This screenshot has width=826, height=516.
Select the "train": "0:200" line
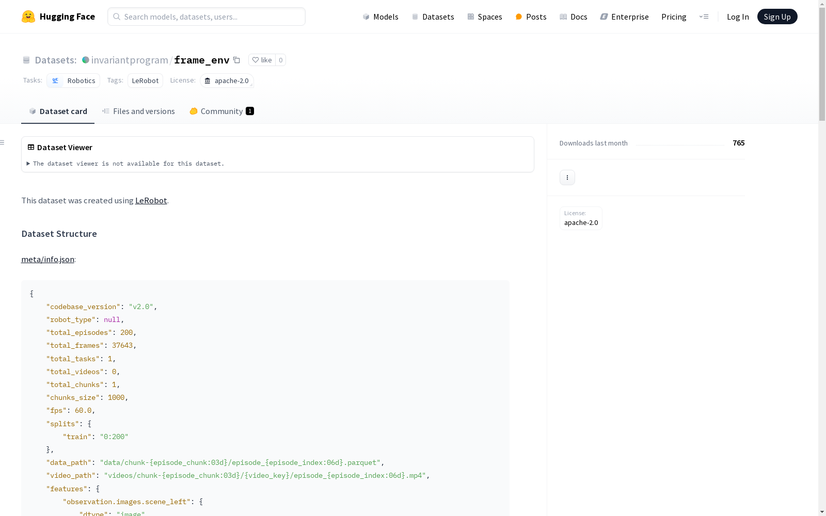tap(96, 437)
